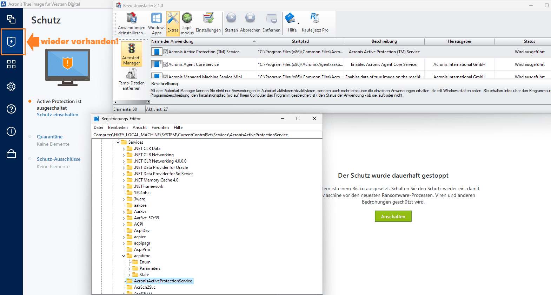Click the monitor shield warning image
This screenshot has width=551, height=295.
click(x=68, y=67)
